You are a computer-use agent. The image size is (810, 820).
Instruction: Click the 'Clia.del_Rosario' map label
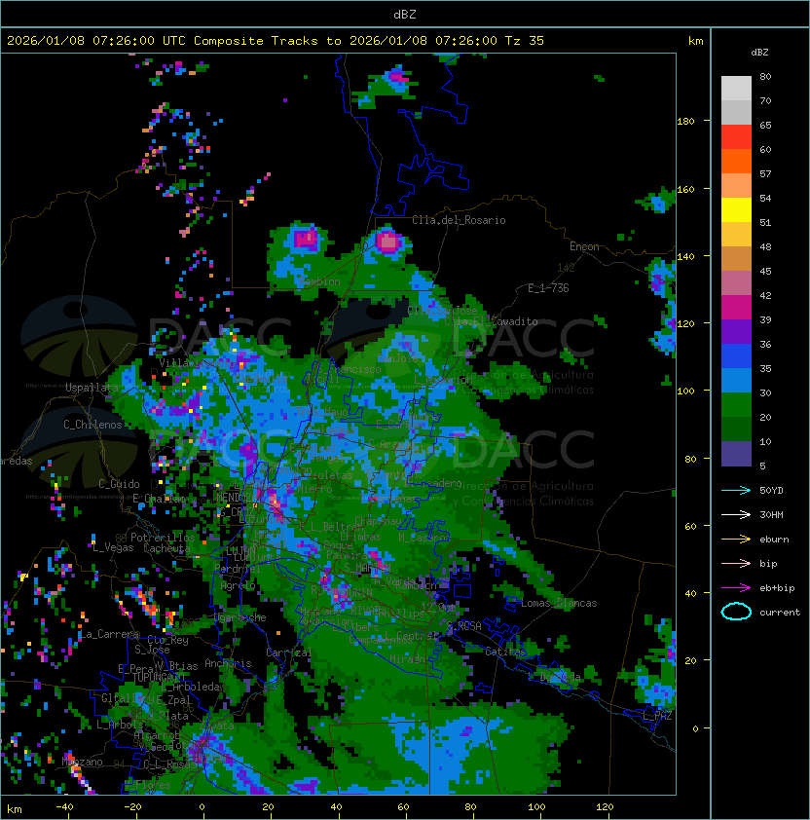click(x=459, y=220)
